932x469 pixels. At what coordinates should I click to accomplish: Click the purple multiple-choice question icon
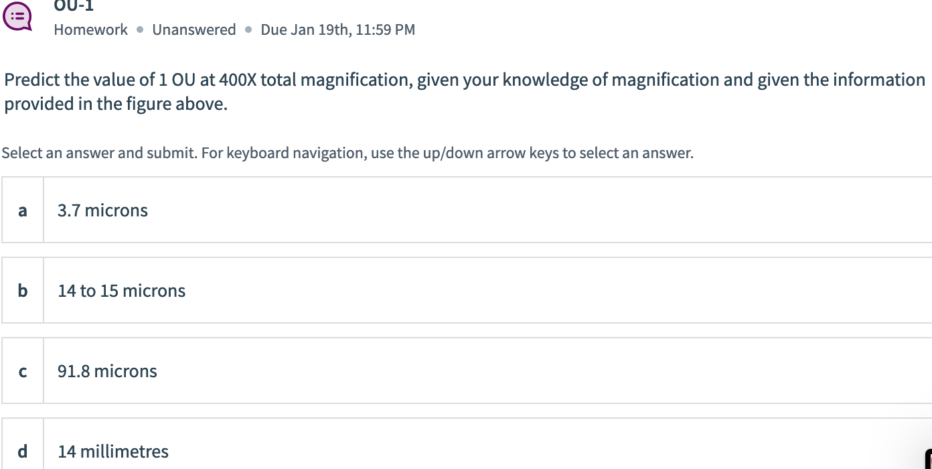[18, 16]
